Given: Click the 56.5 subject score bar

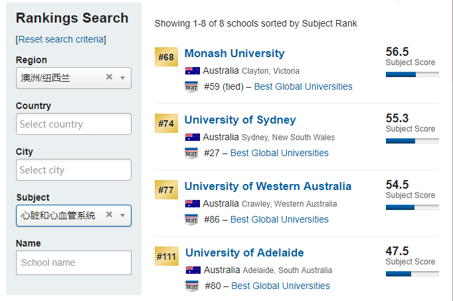Looking at the screenshot, I should coord(412,74).
